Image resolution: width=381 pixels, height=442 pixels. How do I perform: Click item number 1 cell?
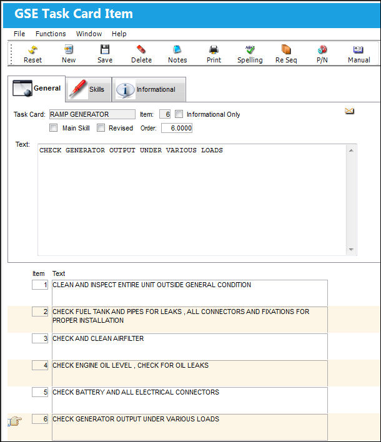click(40, 285)
